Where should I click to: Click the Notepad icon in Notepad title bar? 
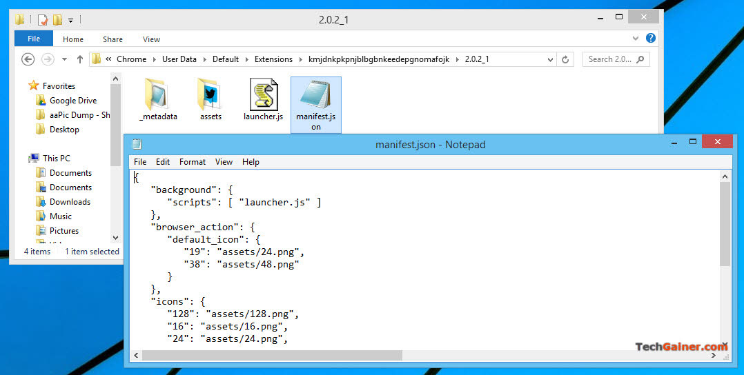[x=137, y=145]
